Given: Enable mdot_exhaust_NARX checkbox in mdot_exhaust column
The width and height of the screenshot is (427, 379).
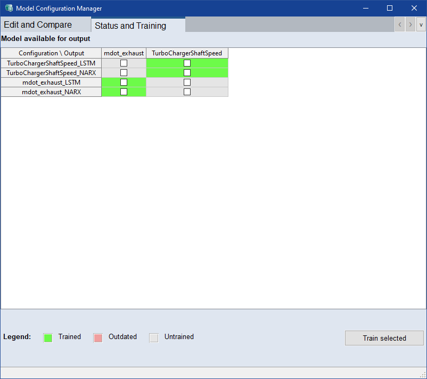Looking at the screenshot, I should [x=124, y=92].
